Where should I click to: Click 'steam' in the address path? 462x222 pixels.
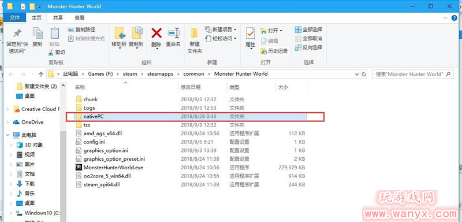[x=130, y=73]
